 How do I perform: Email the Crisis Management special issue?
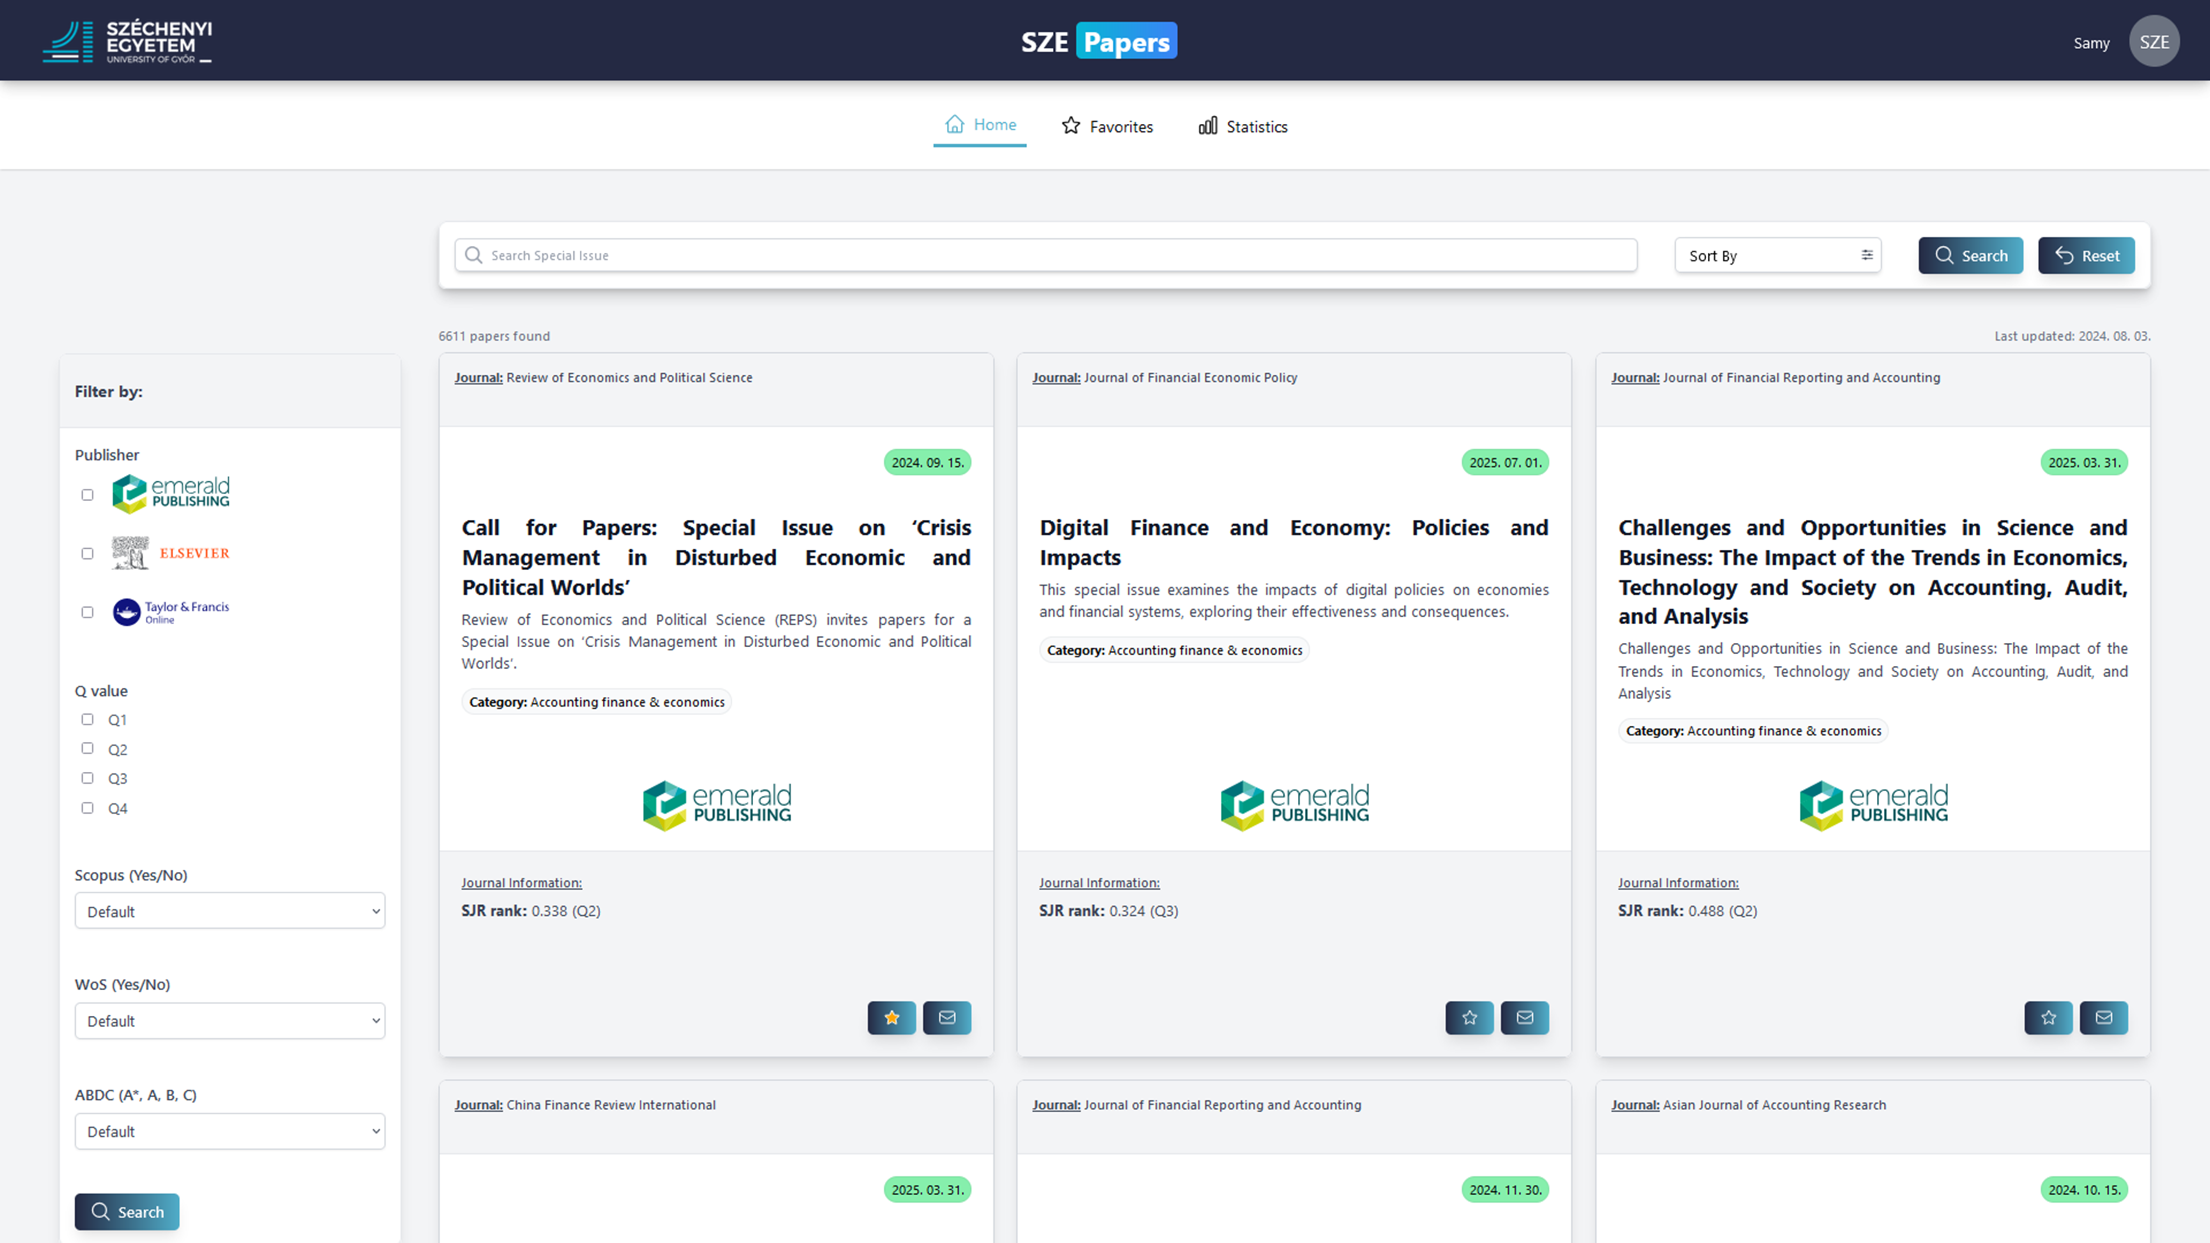coord(947,1017)
